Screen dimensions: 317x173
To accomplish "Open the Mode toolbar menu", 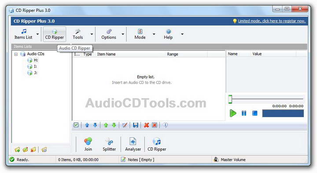I will point(140,34).
